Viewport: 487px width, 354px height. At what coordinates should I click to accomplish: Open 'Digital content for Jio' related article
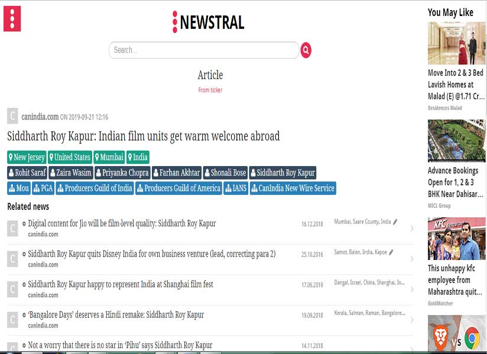[122, 223]
